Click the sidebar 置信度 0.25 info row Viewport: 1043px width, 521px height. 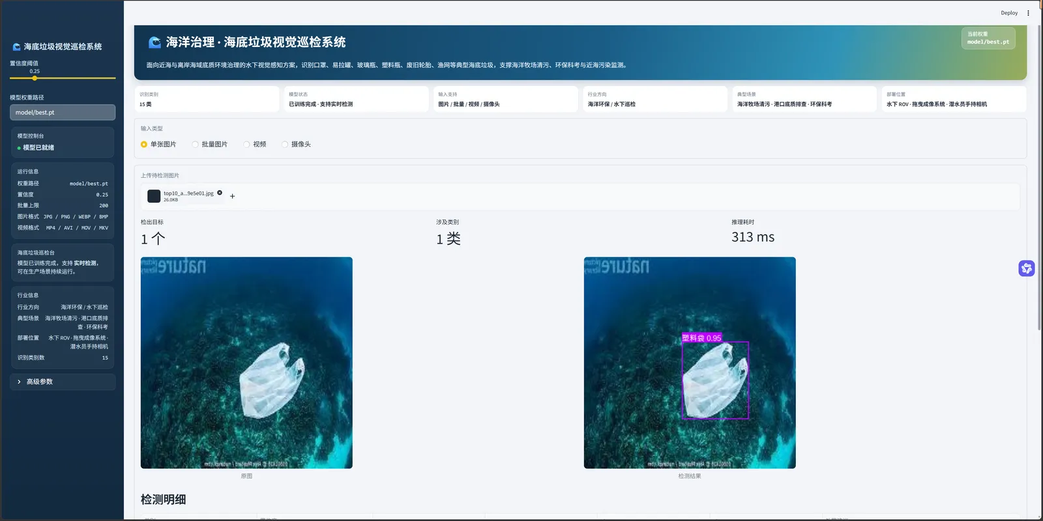63,195
